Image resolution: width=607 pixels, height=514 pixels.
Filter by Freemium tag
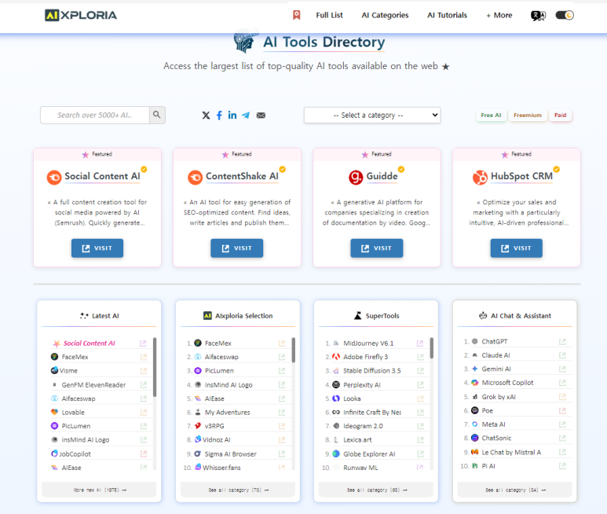(x=527, y=115)
